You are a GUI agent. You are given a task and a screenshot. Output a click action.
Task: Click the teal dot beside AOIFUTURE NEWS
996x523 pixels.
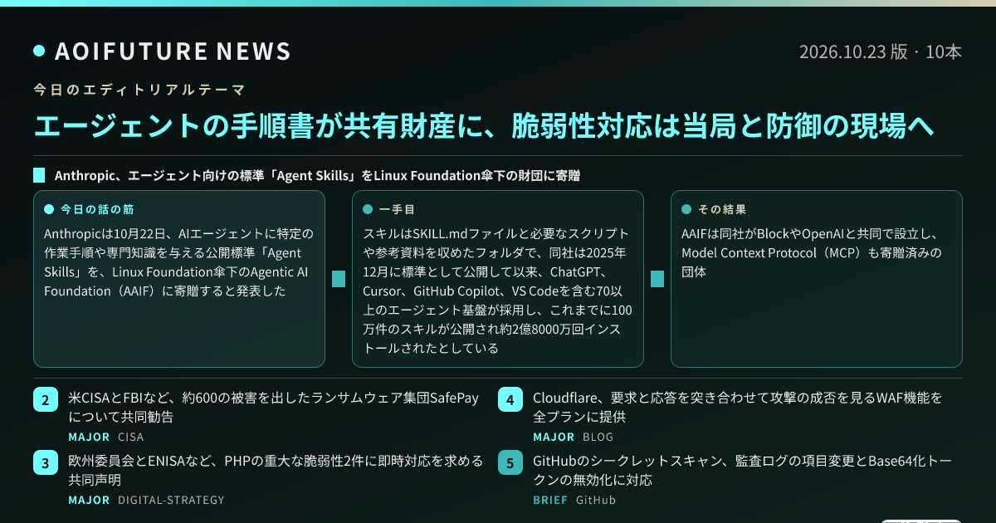(x=39, y=51)
